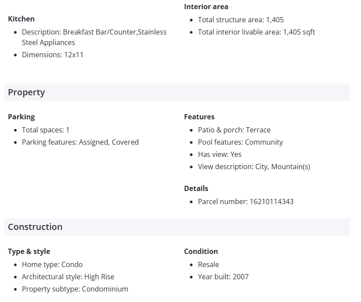Viewport: 361px width, 302px height.
Task: Click the Total spaces: 1 item
Action: [46, 130]
